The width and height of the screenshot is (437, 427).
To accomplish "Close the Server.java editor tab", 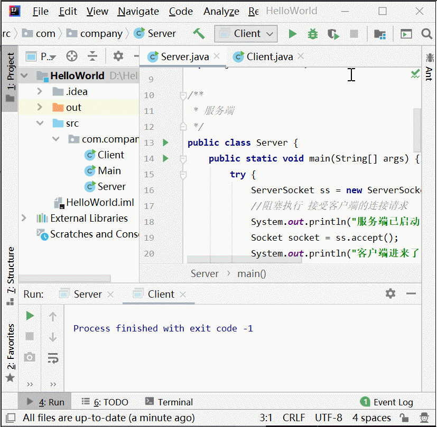I will pyautogui.click(x=217, y=56).
